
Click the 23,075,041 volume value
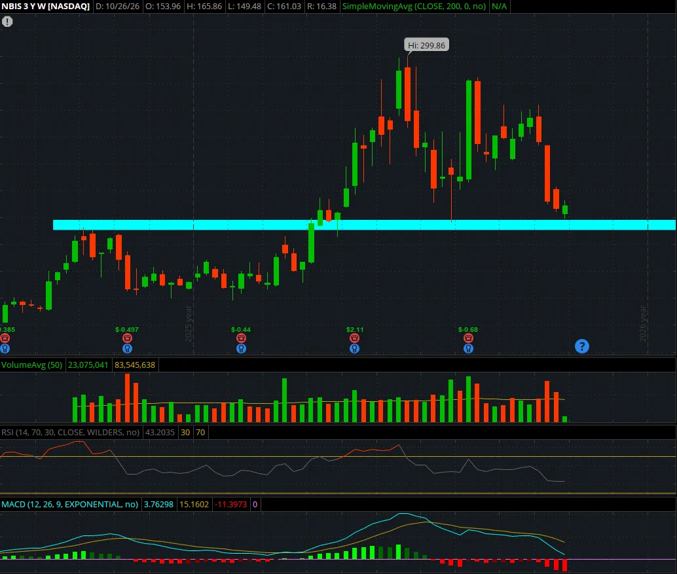coord(88,365)
